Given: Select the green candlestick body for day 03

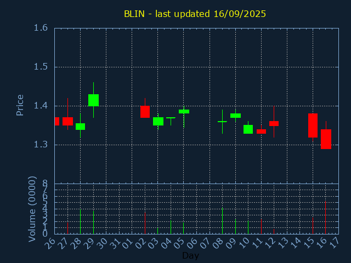Looking at the screenshot, I should pyautogui.click(x=158, y=121).
